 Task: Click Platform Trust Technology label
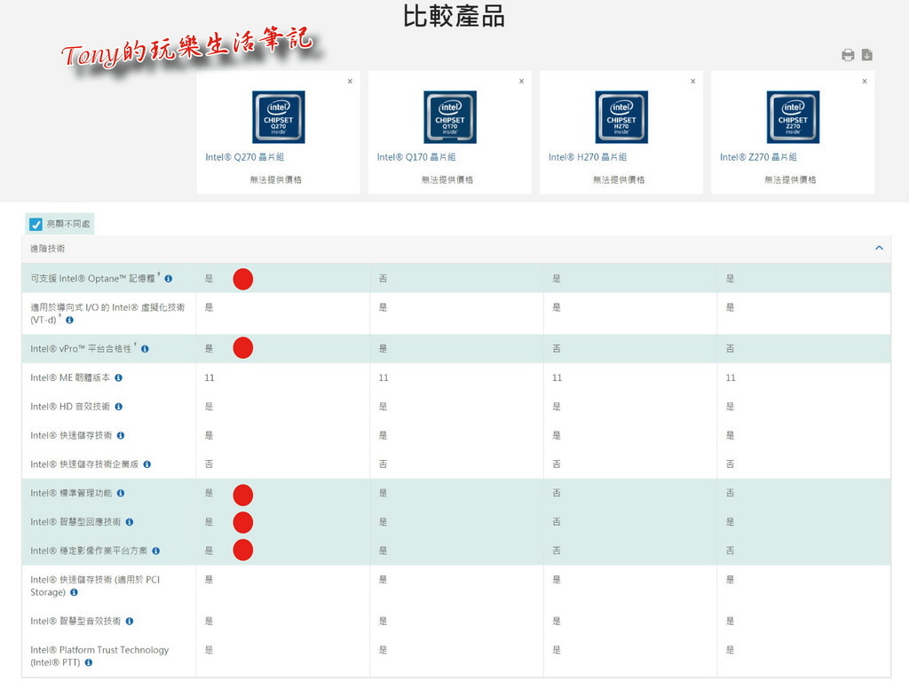99,656
